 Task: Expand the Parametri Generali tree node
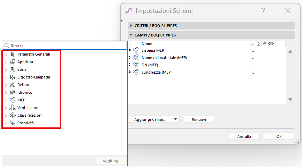6,55
